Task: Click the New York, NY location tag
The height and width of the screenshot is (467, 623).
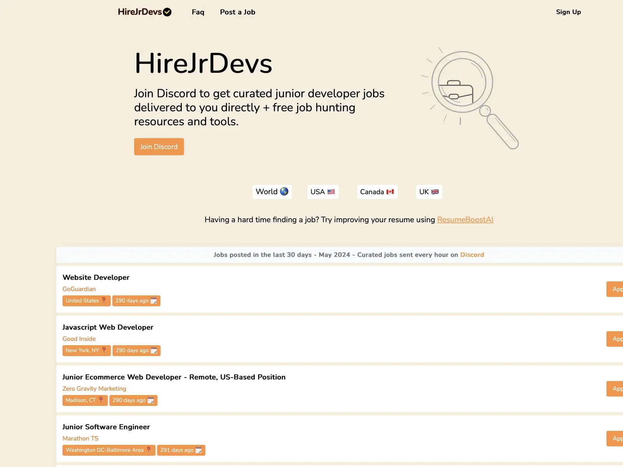Action: [86, 351]
